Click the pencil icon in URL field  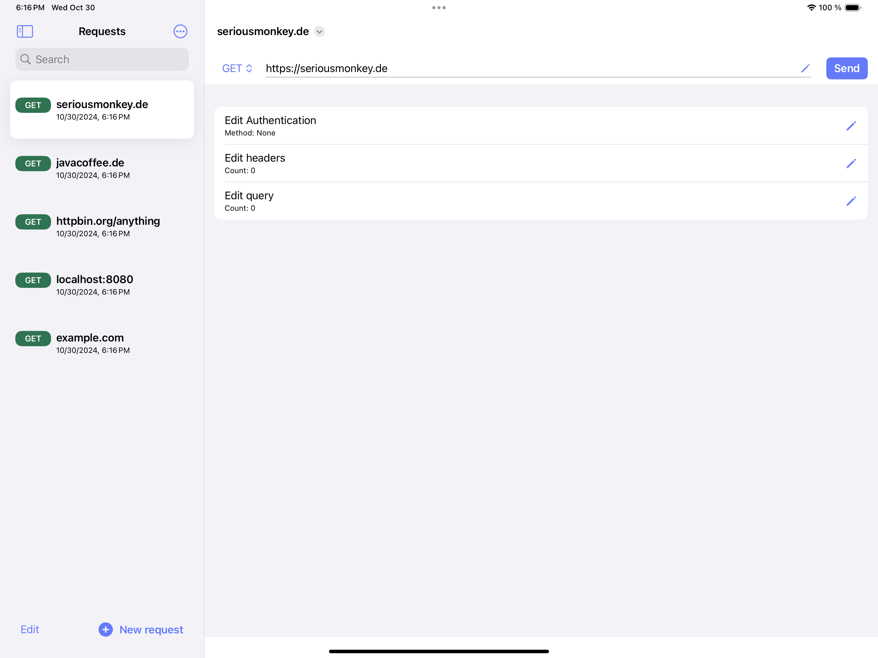[x=805, y=69]
